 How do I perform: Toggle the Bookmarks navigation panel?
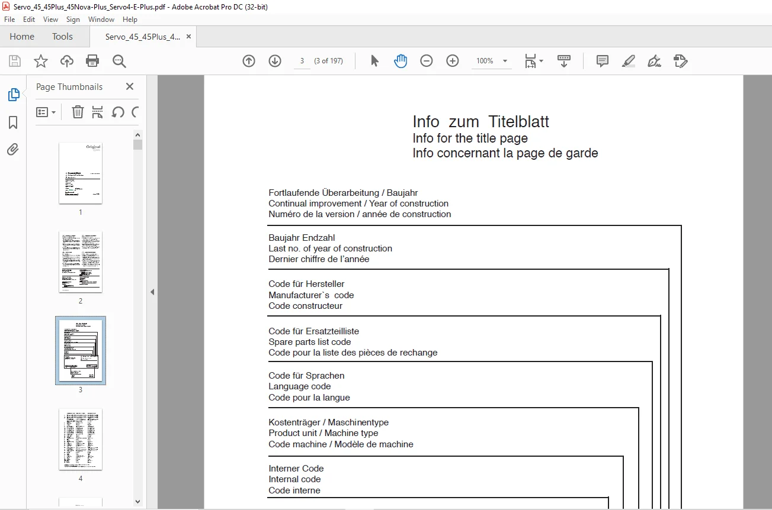coord(13,122)
